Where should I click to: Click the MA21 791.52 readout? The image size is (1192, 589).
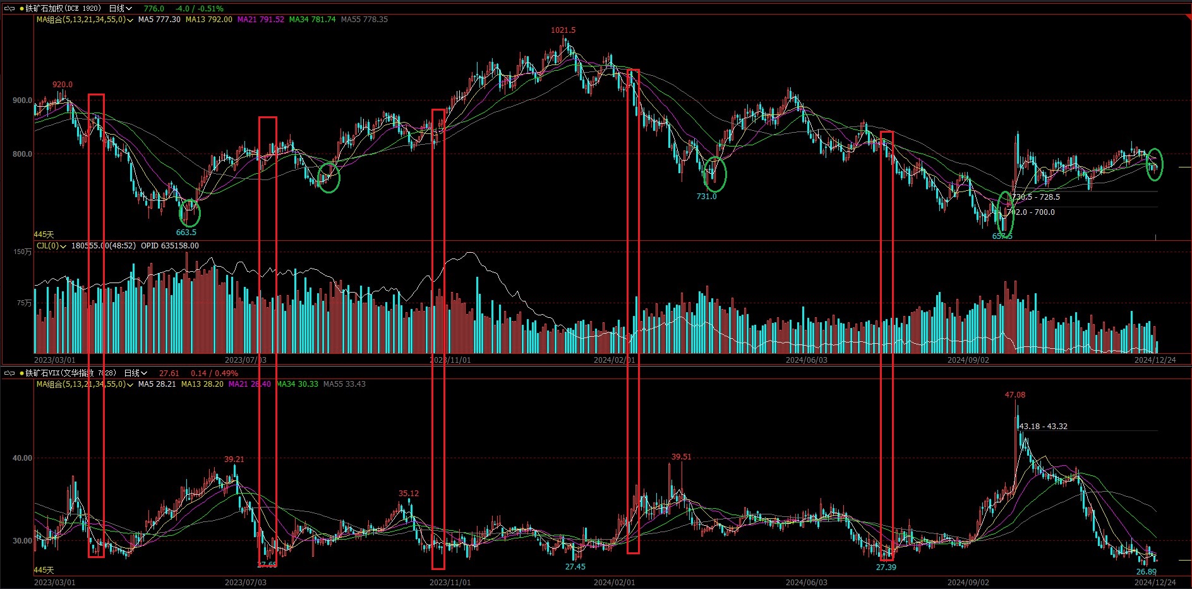click(x=261, y=20)
